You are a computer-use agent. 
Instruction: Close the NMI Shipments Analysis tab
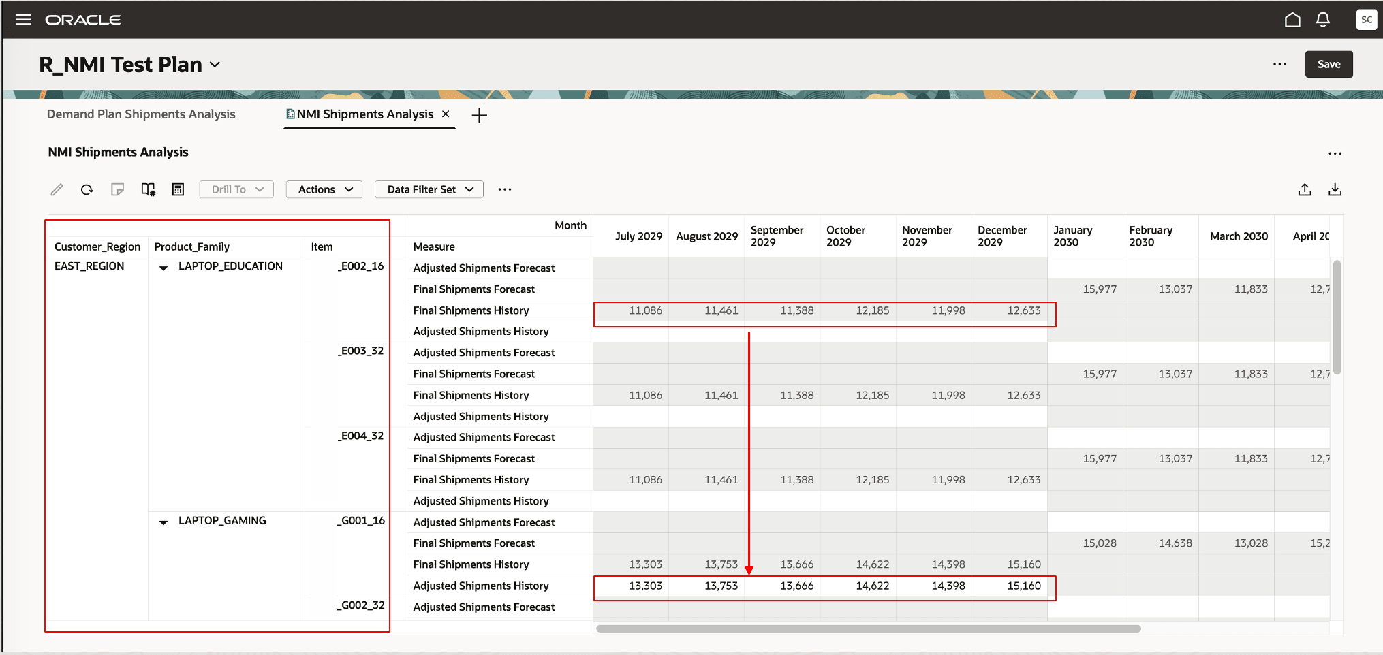click(446, 114)
